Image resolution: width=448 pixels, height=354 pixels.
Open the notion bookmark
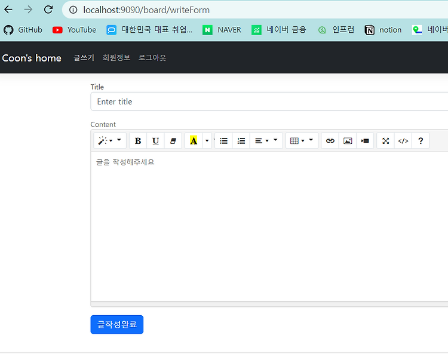pos(383,30)
